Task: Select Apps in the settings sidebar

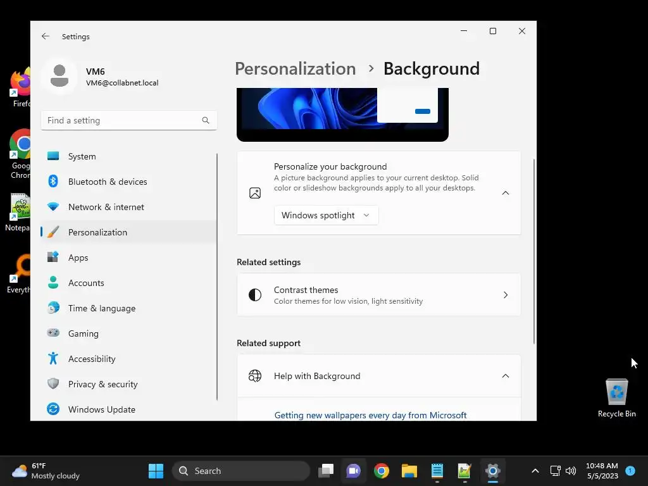Action: [x=128, y=258]
